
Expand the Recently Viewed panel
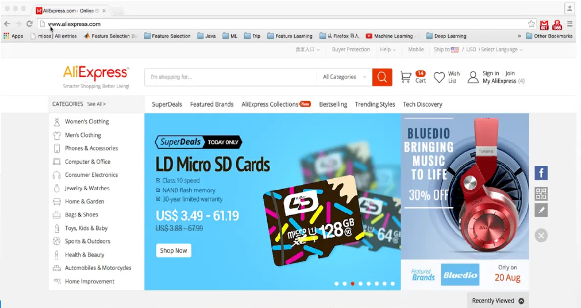tap(498, 301)
